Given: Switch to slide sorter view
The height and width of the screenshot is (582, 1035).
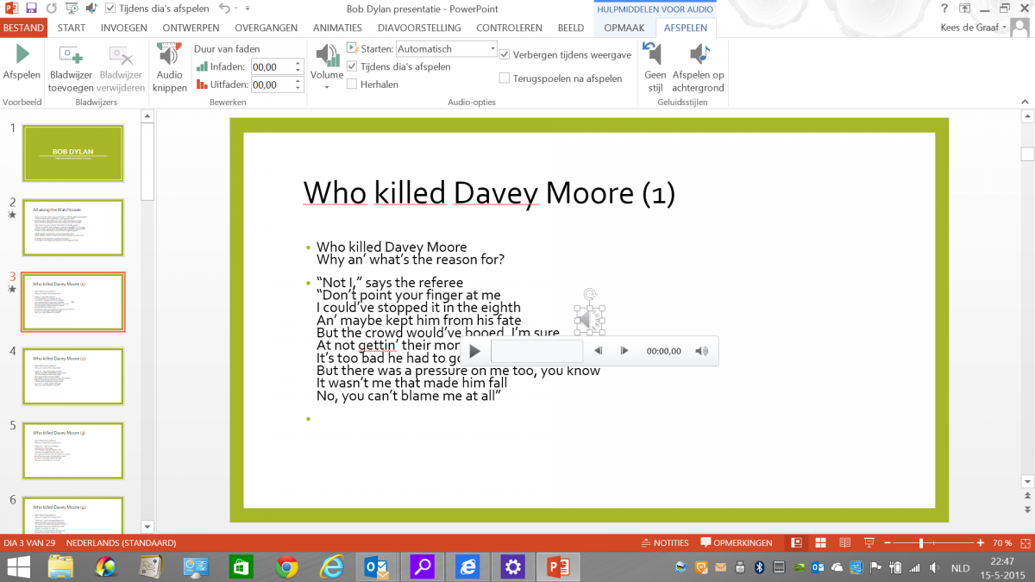Looking at the screenshot, I should point(820,543).
